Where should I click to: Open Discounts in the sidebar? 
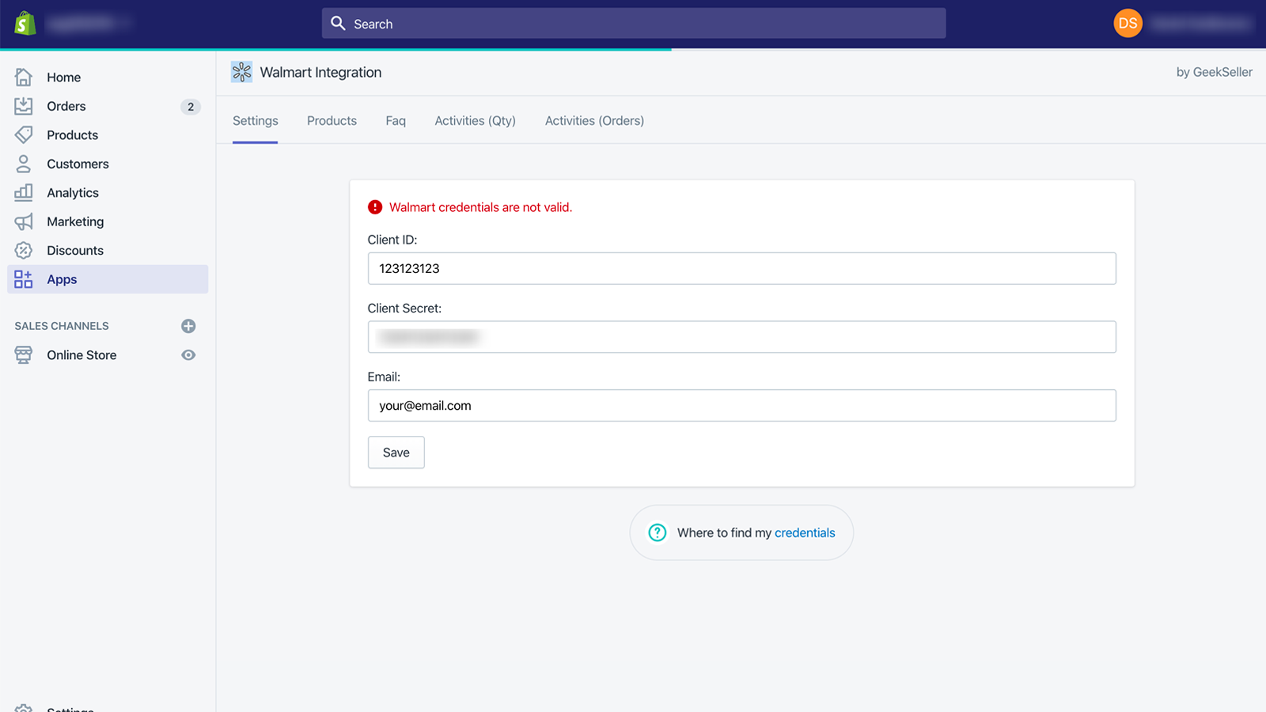(74, 251)
